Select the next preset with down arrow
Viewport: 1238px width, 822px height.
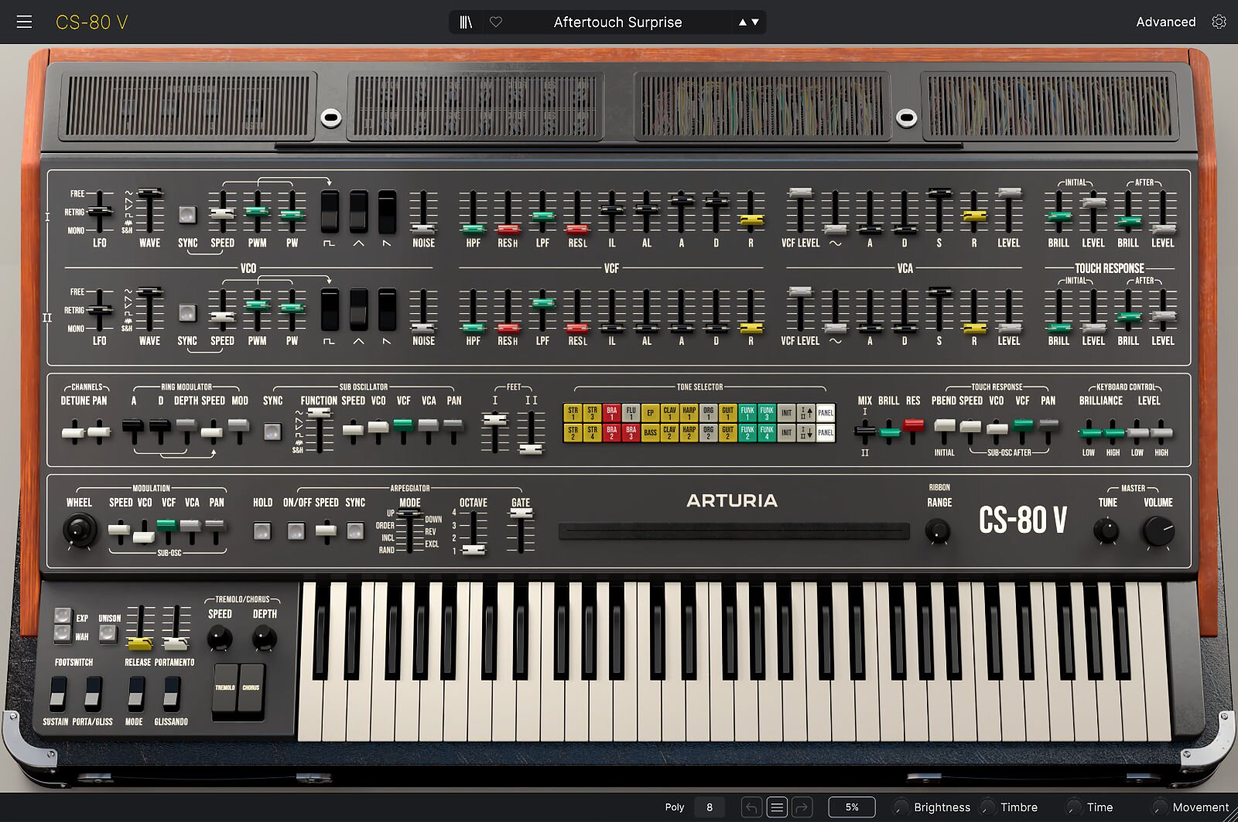click(755, 22)
